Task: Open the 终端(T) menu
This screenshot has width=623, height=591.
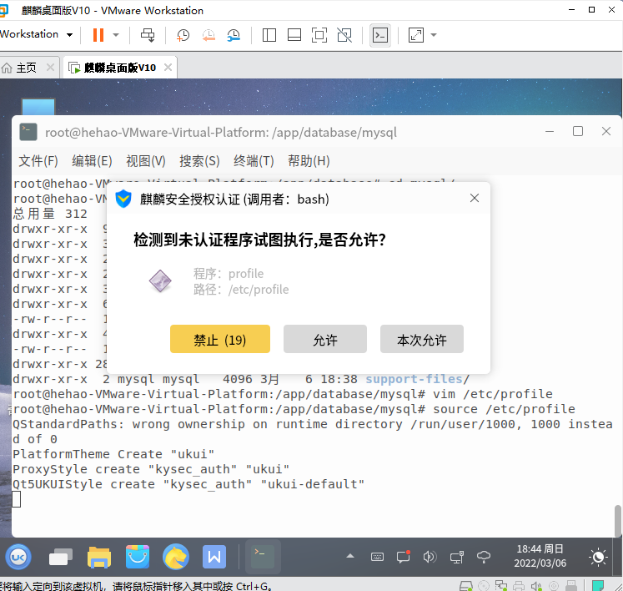Action: pyautogui.click(x=254, y=161)
